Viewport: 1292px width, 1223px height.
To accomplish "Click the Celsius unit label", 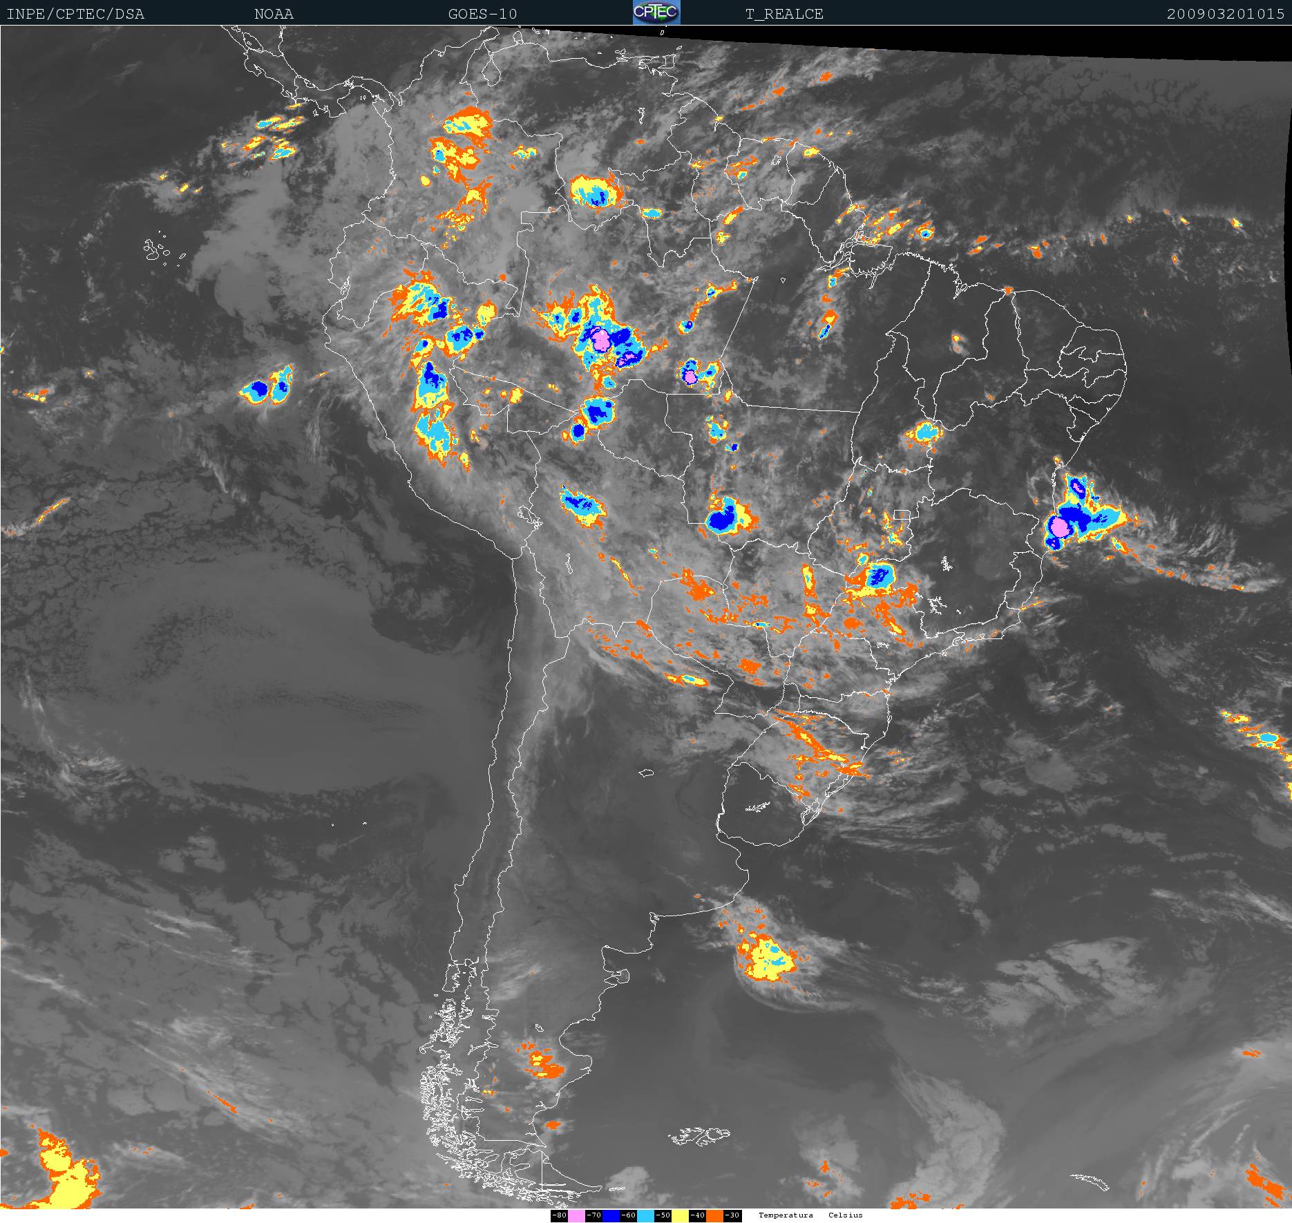I will coord(845,1215).
